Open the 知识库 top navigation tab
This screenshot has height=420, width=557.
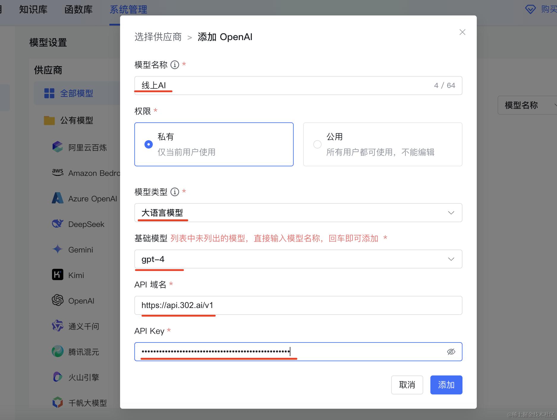point(33,10)
